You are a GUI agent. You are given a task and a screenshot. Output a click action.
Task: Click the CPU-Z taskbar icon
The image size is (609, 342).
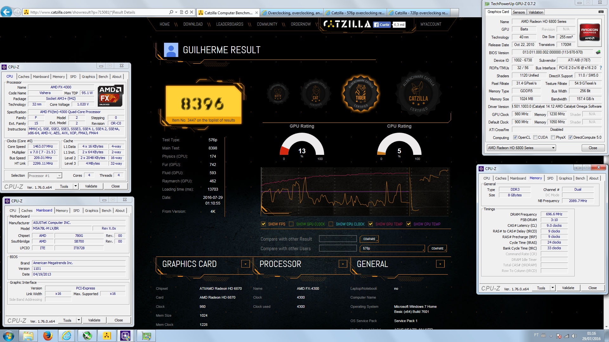(126, 336)
